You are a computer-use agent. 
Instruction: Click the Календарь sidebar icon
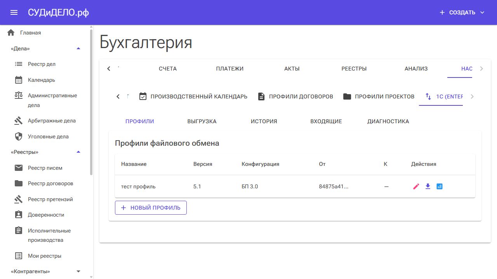click(19, 80)
